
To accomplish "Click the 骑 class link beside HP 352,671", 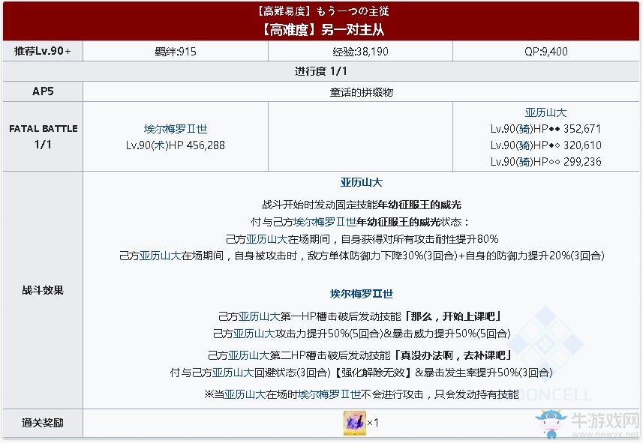I will click(x=524, y=129).
